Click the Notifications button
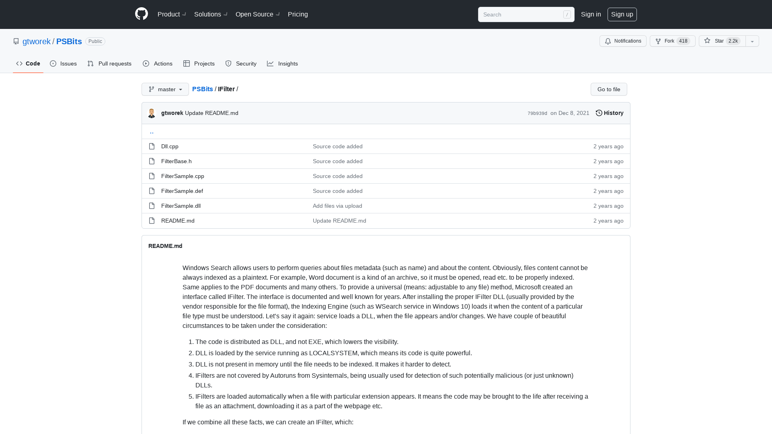 [623, 41]
